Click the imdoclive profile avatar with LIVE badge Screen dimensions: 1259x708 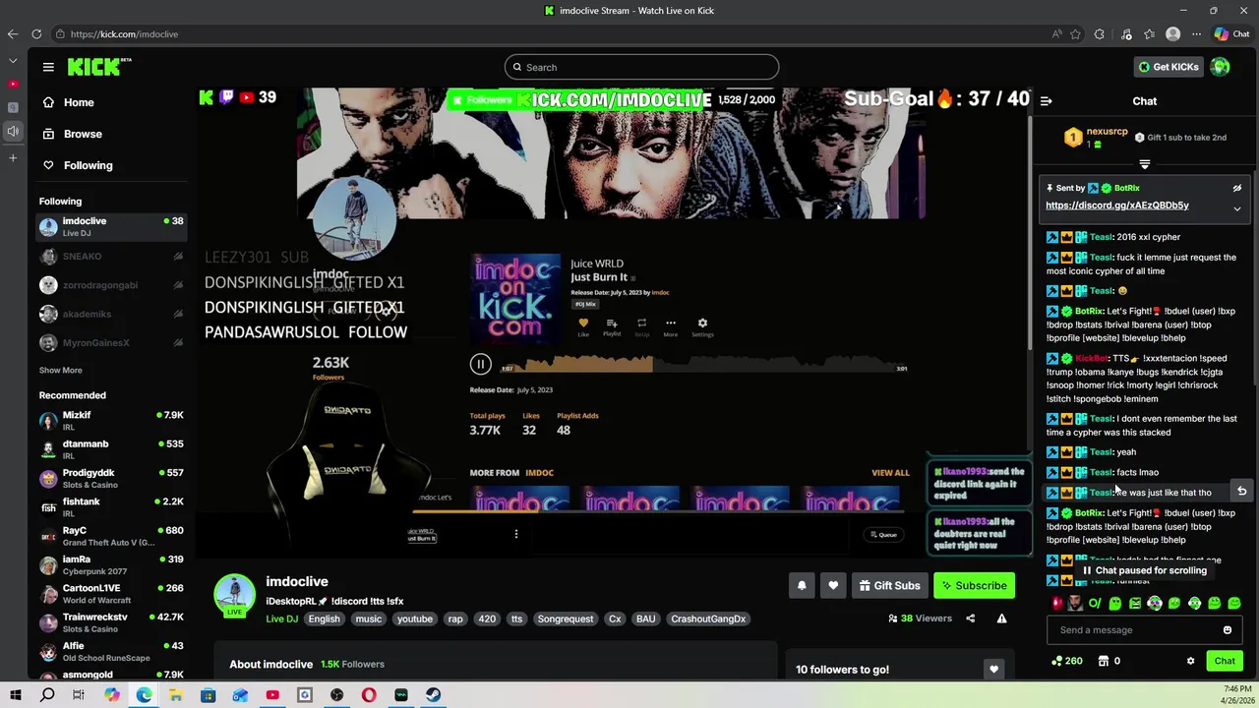click(235, 595)
